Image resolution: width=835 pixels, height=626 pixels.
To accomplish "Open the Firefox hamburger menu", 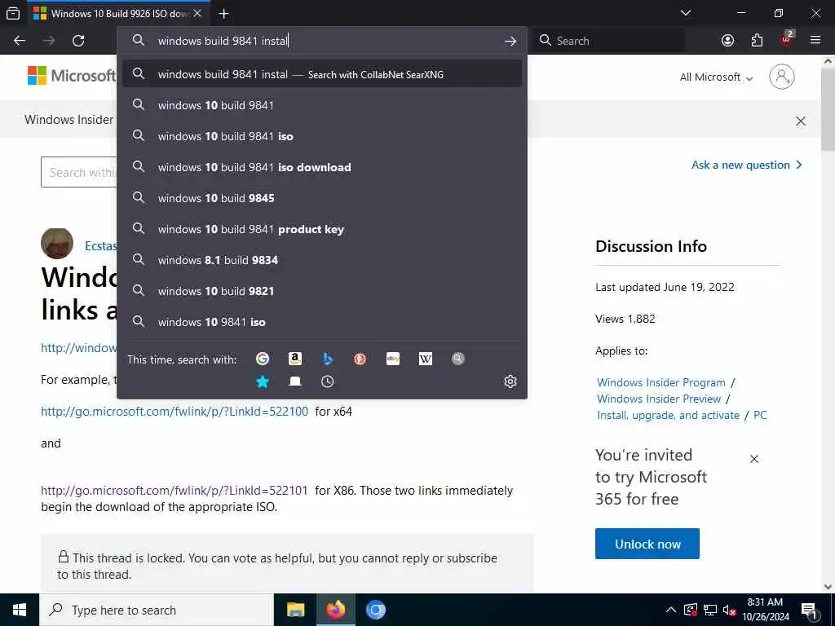I will click(x=815, y=41).
